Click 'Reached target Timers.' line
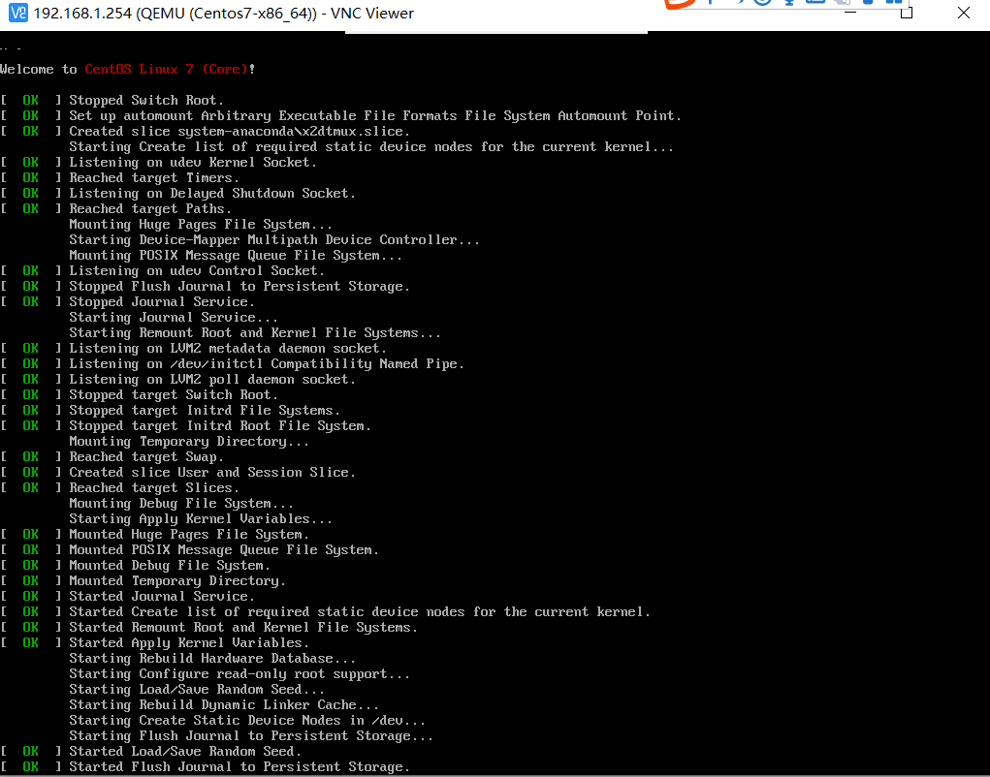The height and width of the screenshot is (777, 990). click(154, 178)
